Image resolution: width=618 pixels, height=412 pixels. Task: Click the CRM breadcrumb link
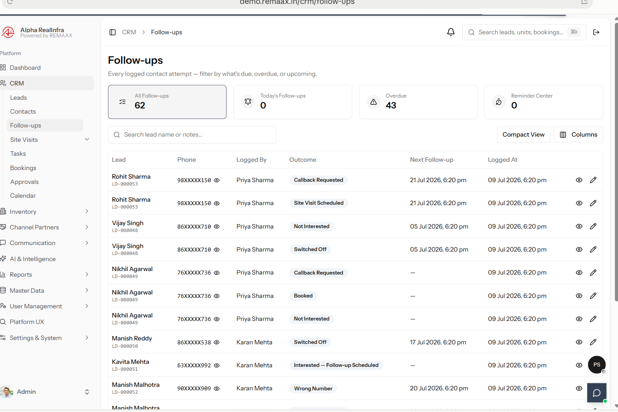(129, 32)
